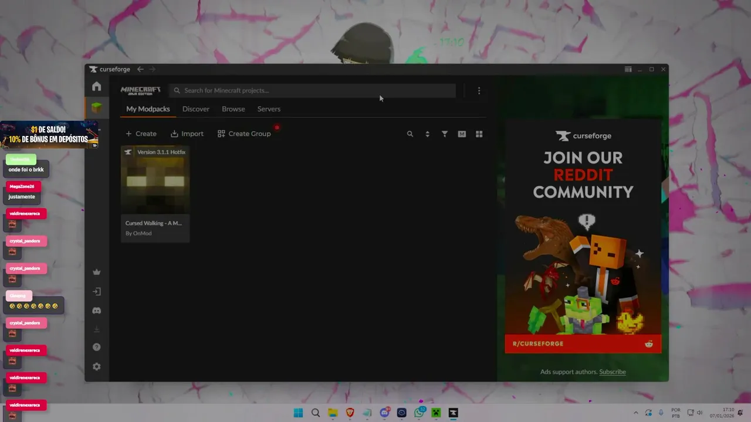The height and width of the screenshot is (422, 751).
Task: Open WhatsApp from the taskbar
Action: click(x=419, y=413)
